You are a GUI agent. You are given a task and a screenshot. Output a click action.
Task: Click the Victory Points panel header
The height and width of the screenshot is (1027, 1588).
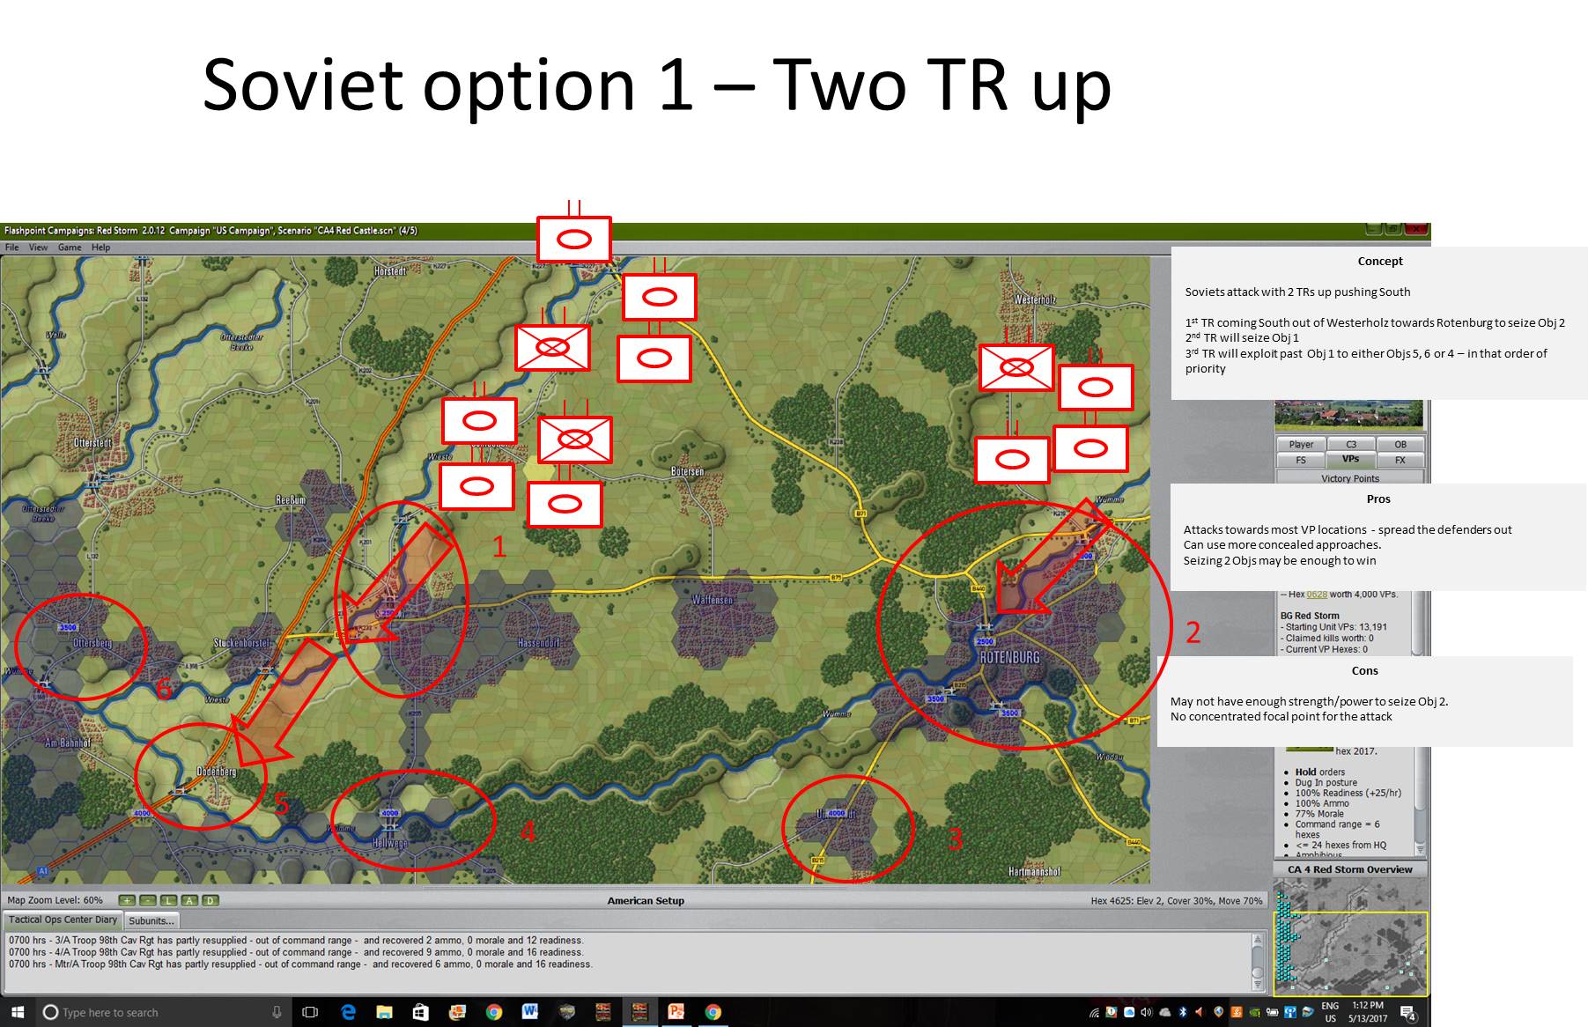coord(1350,478)
